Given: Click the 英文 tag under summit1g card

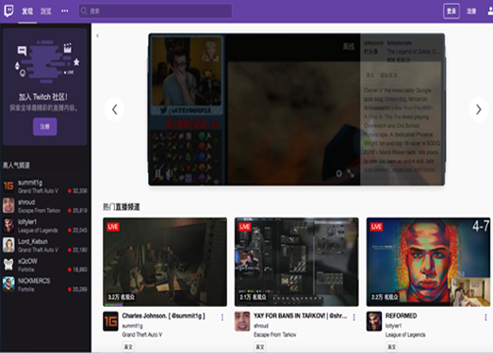Looking at the screenshot, I should pyautogui.click(x=128, y=346).
